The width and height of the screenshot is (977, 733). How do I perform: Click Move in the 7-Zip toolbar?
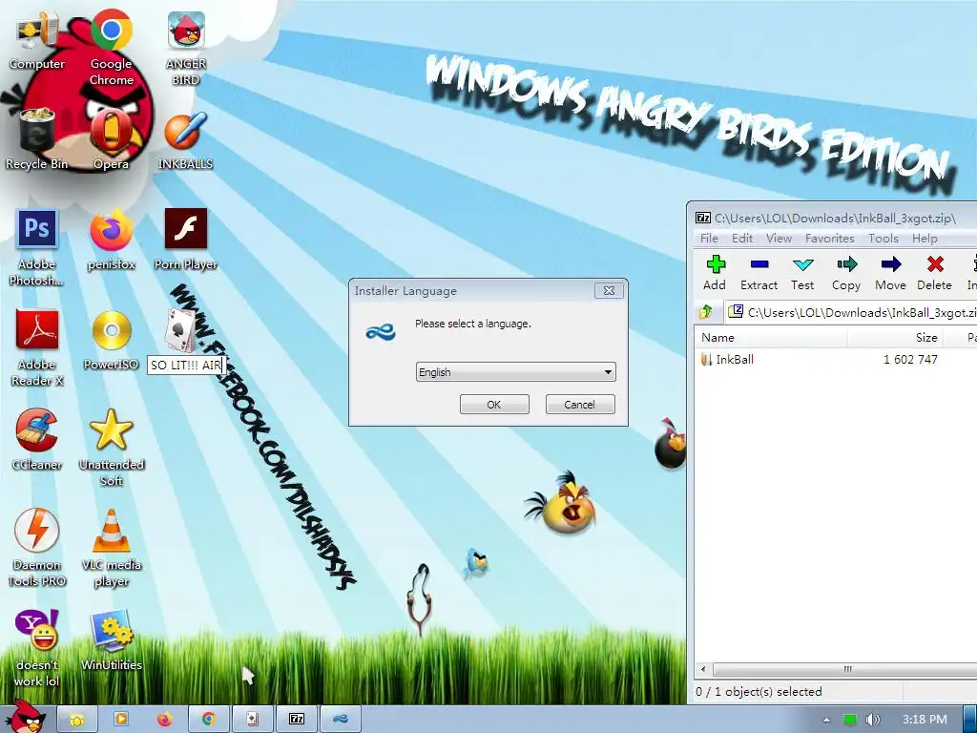point(890,273)
